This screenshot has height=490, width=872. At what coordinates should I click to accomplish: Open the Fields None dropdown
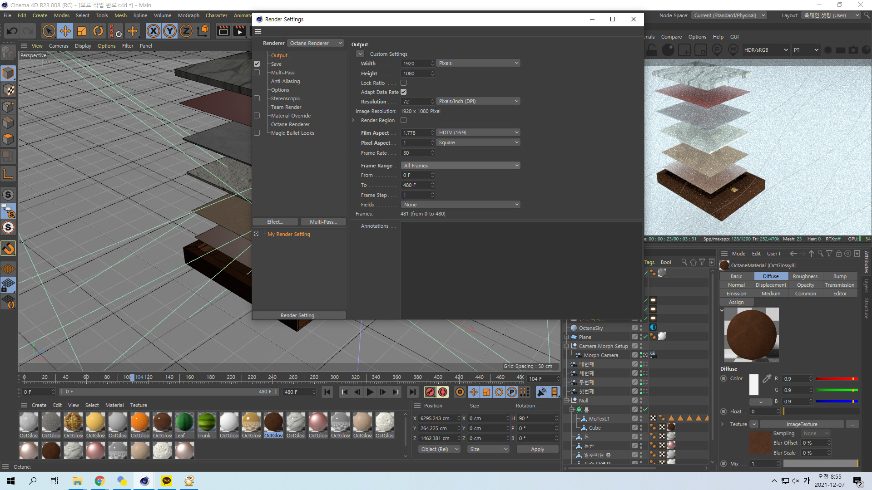[461, 205]
